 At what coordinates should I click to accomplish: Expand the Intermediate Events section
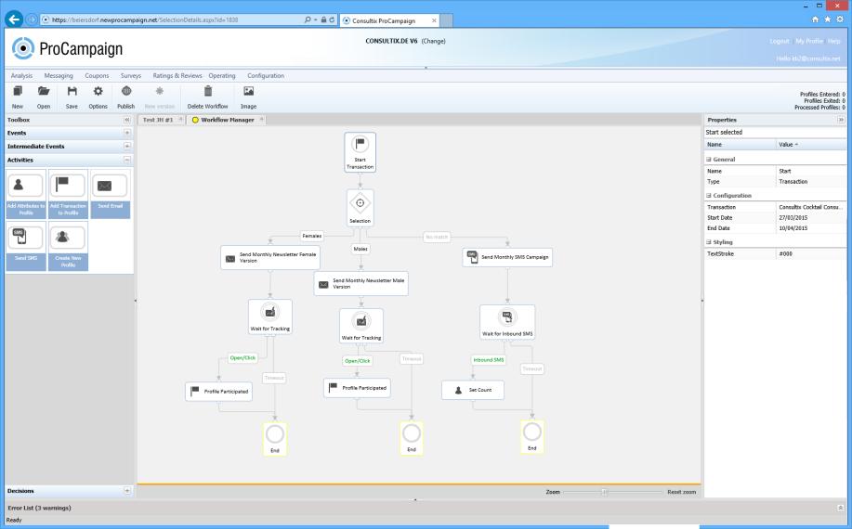coord(127,147)
